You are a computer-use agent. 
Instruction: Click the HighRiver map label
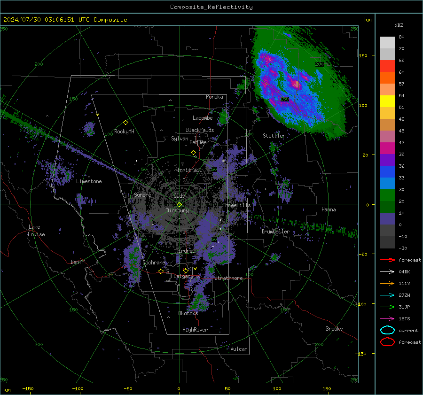click(195, 330)
